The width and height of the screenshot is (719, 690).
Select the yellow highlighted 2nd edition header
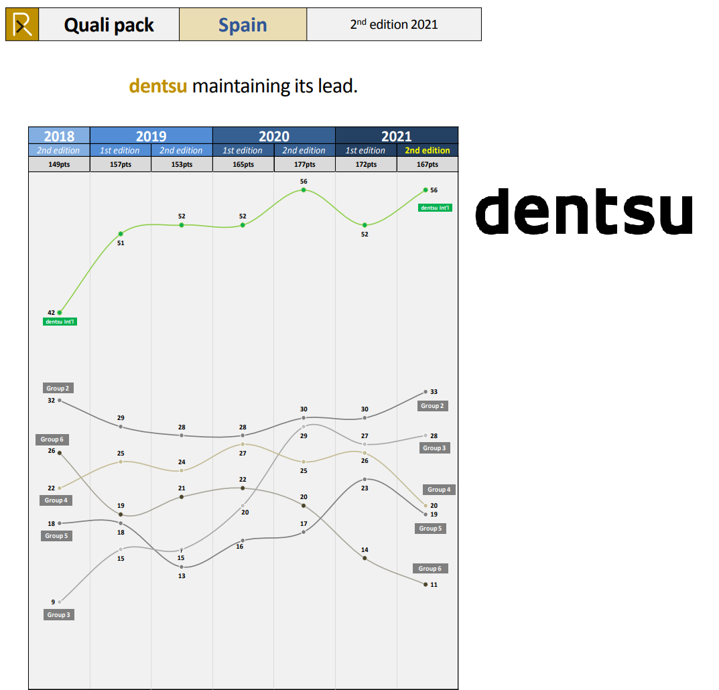click(428, 151)
